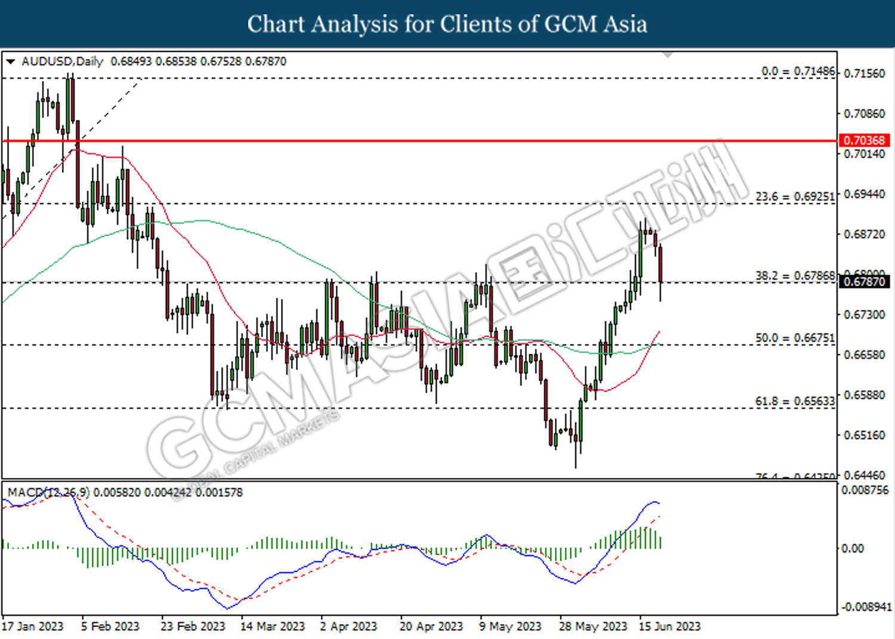895x639 pixels.
Task: Select the 23.6 = 0.69251 Fibonacci label
Action: click(x=795, y=196)
